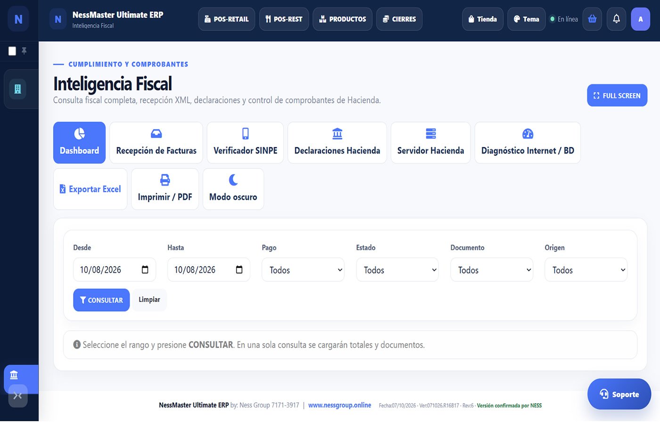Open notifications with the bell icon

pyautogui.click(x=616, y=19)
